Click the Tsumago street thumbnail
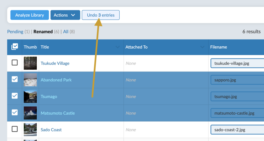 pyautogui.click(x=30, y=96)
